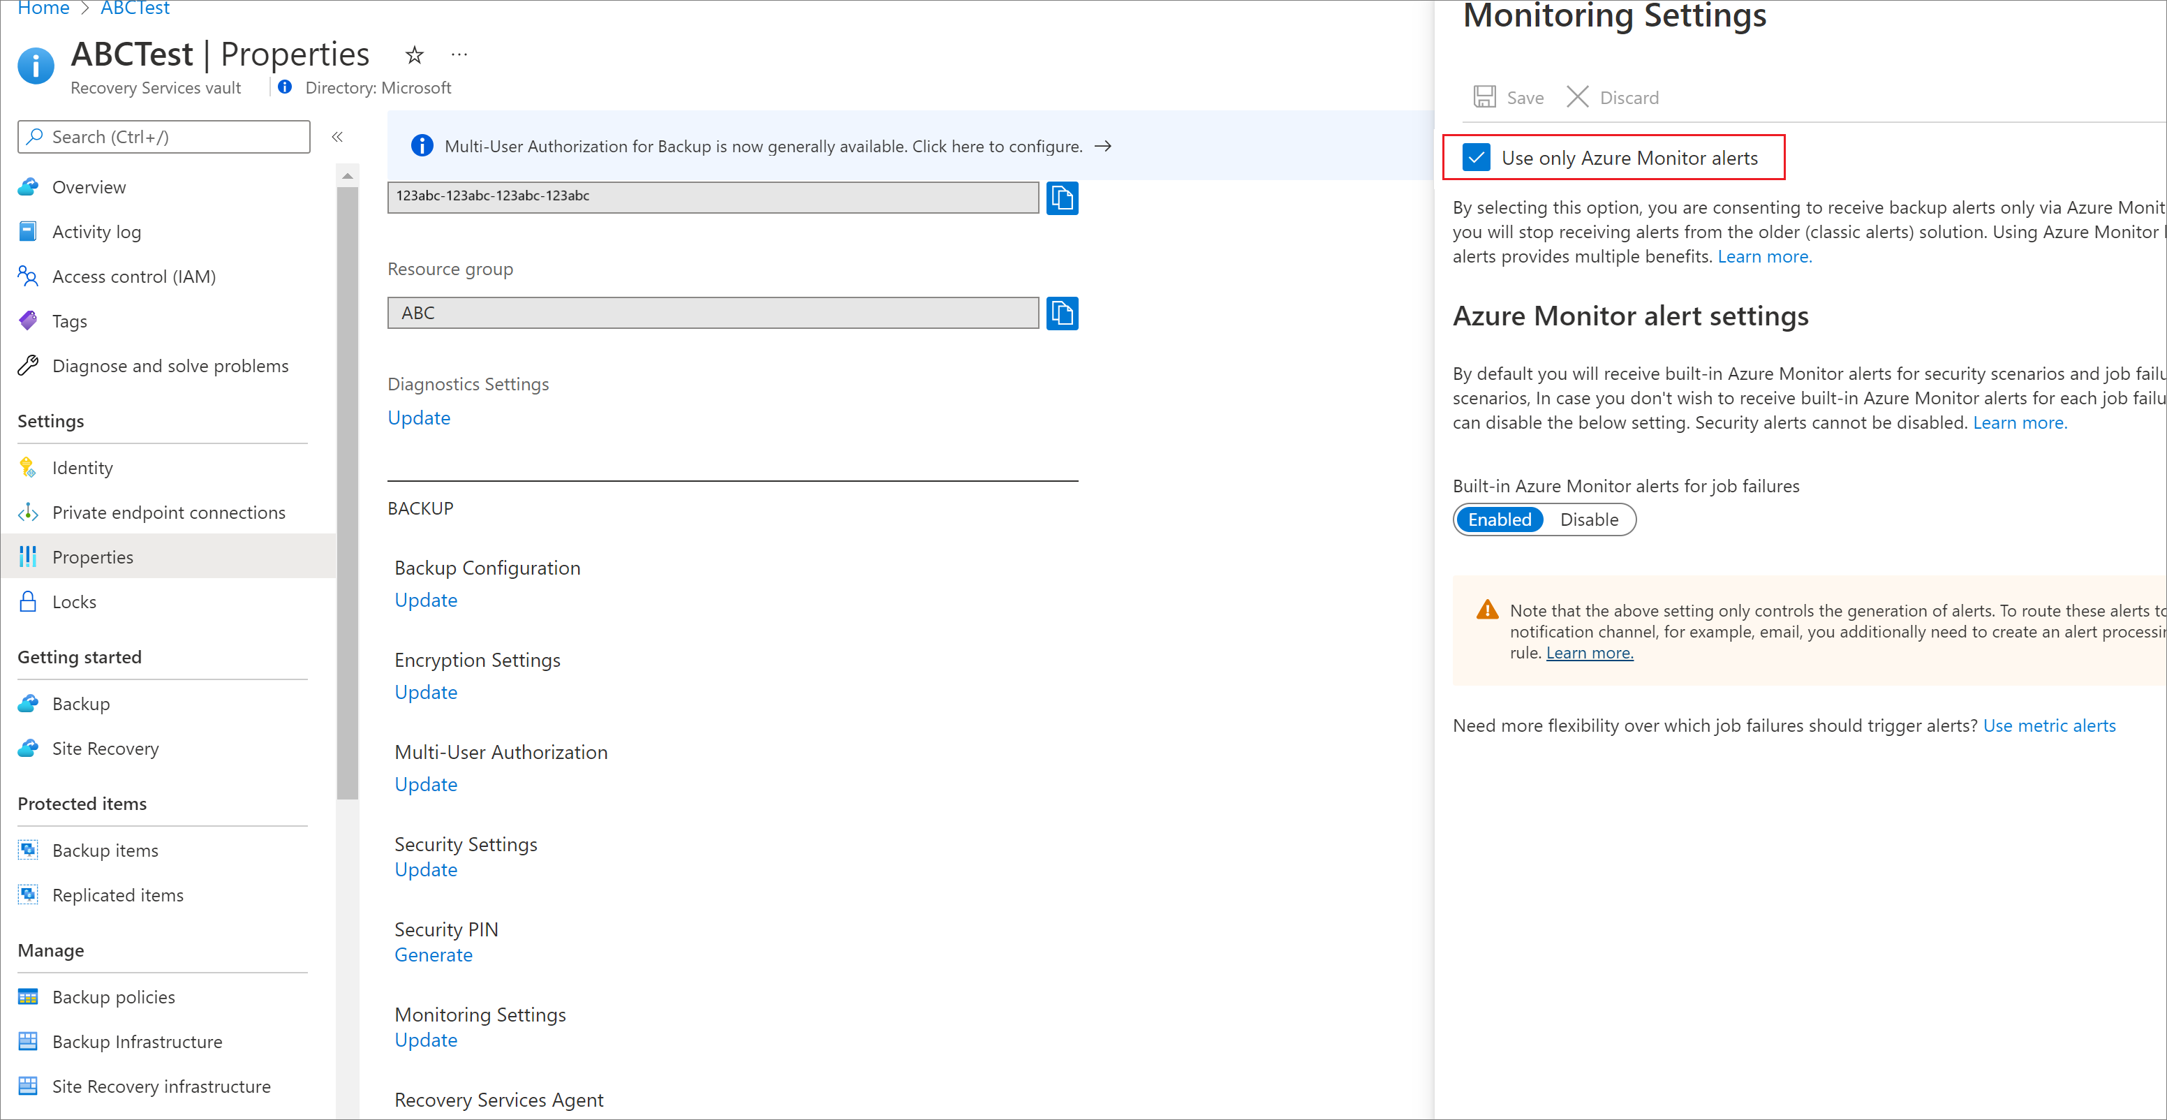This screenshot has height=1120, width=2167.
Task: Select the Activity log icon
Action: tap(29, 230)
